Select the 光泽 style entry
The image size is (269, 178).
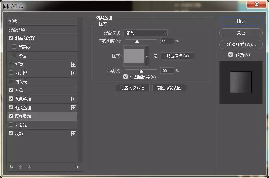click(19, 90)
